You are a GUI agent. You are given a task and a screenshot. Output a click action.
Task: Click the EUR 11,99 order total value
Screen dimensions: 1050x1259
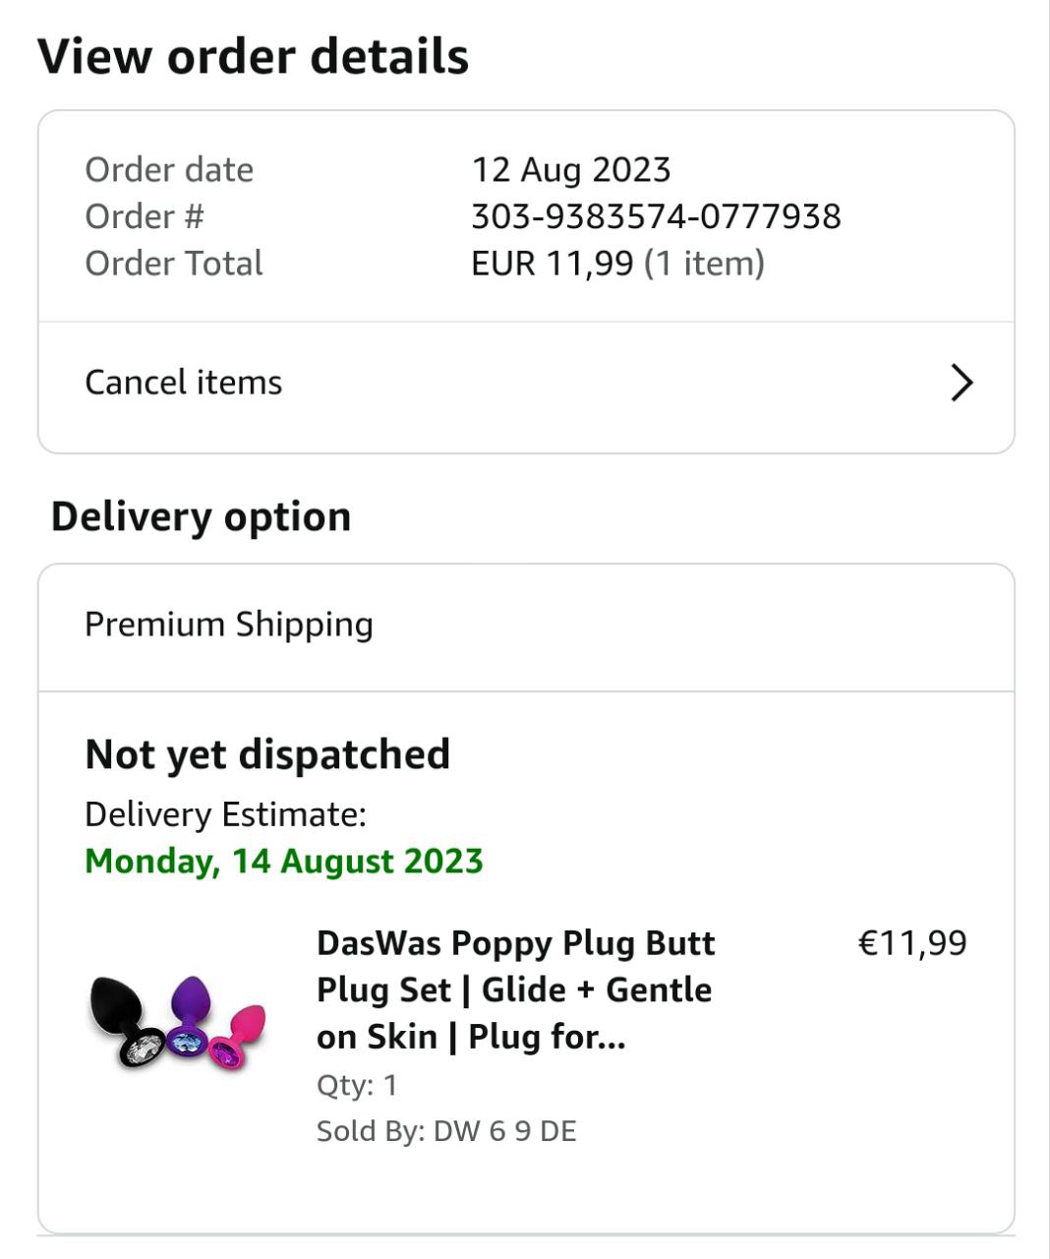pos(552,264)
